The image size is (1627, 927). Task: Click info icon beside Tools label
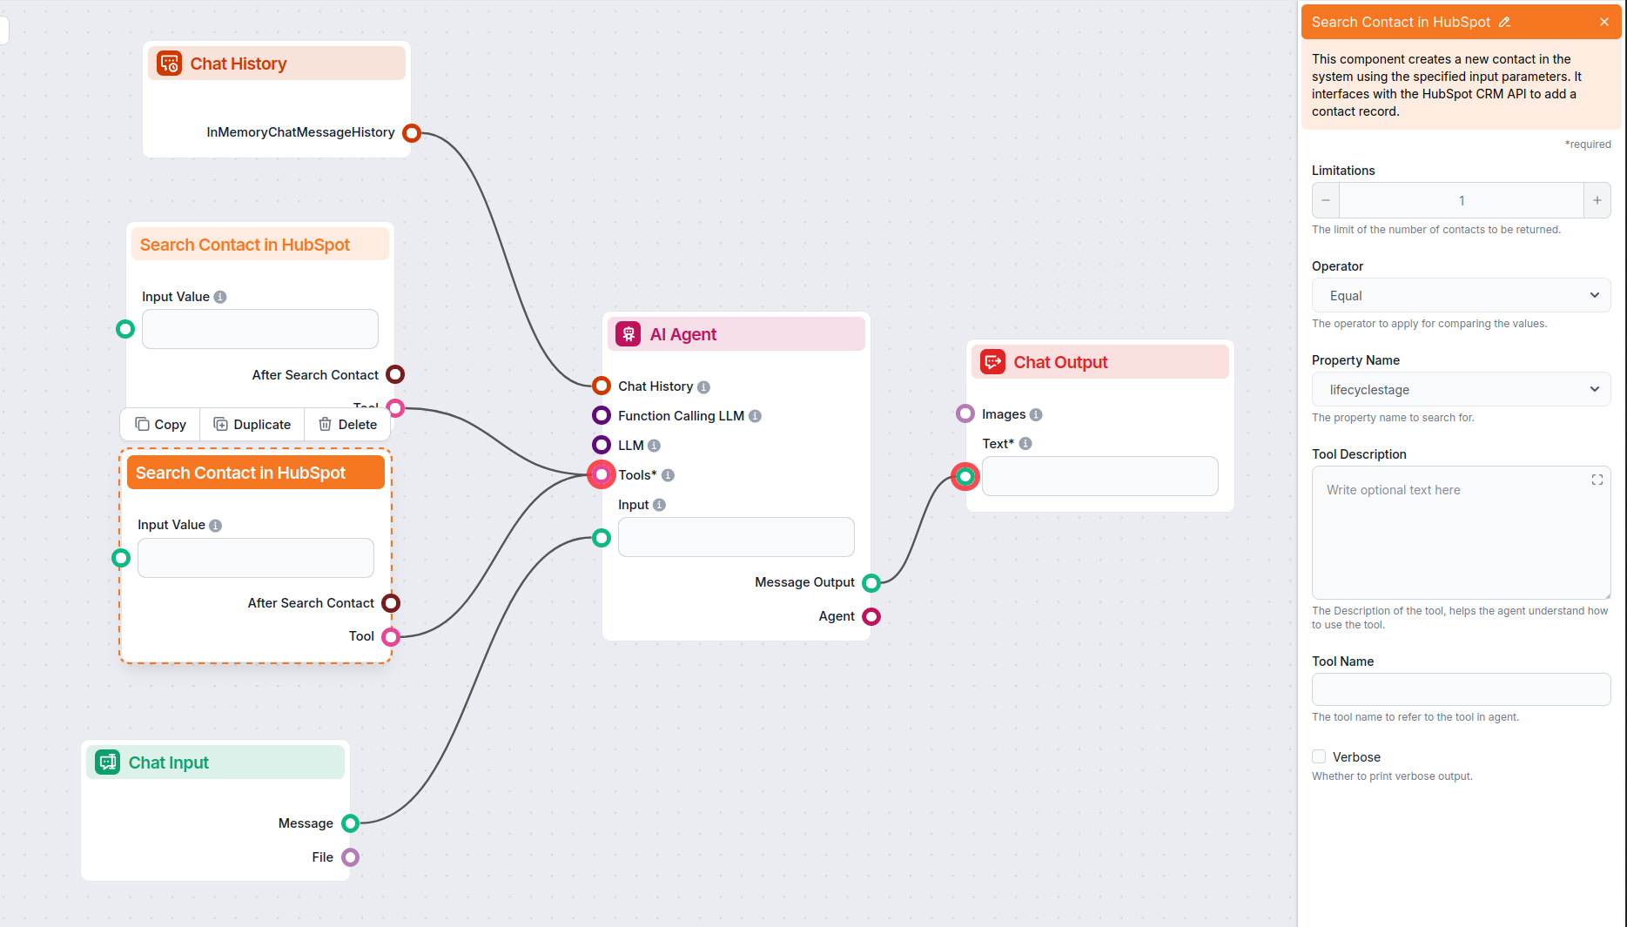pyautogui.click(x=668, y=475)
